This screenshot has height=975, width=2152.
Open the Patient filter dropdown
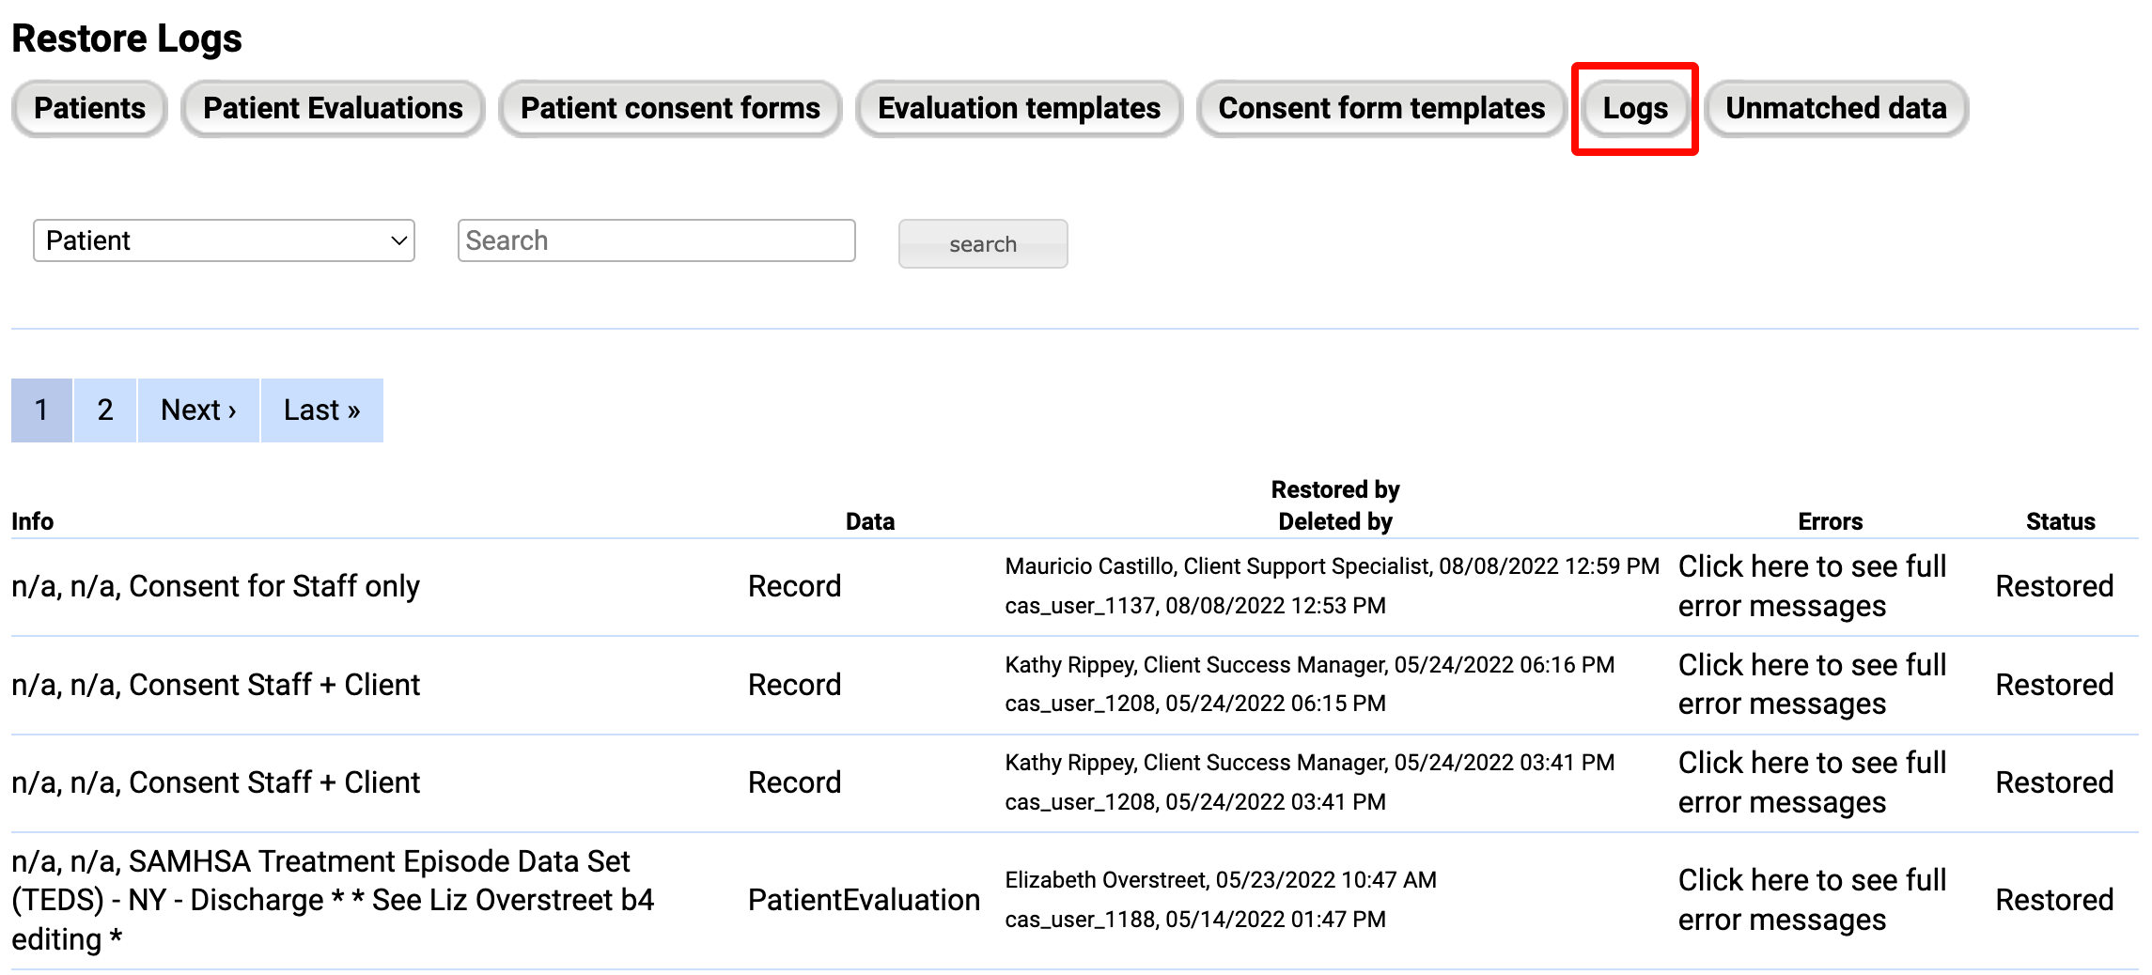224,240
